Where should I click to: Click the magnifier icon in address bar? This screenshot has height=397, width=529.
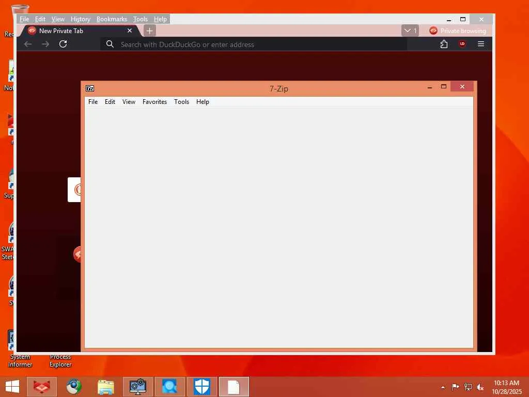tap(110, 44)
